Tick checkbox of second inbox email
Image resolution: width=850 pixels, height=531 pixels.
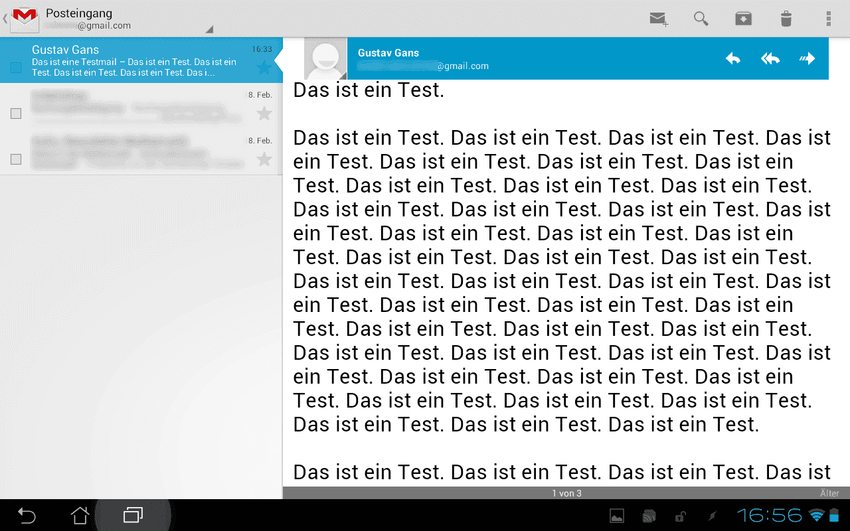pos(16,114)
